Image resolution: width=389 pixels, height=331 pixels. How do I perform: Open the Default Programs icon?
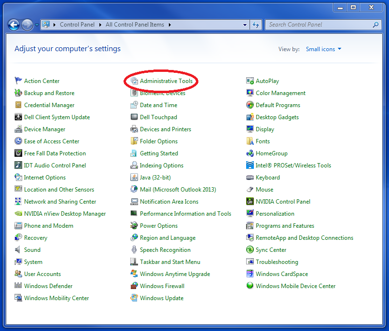tap(250, 105)
